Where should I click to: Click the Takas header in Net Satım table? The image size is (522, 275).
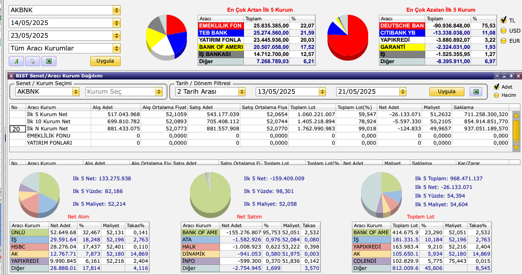point(310,226)
